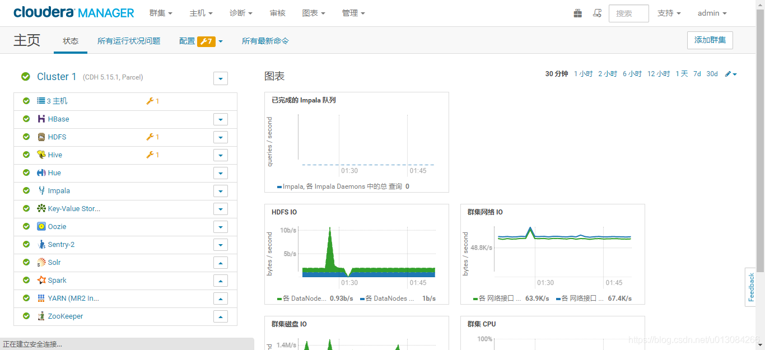765x350 pixels.
Task: Collapse Solr actions arrow
Action: (x=221, y=263)
